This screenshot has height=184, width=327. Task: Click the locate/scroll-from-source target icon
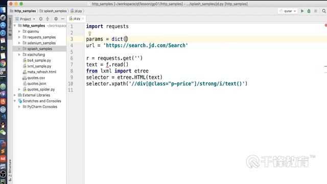41,19
